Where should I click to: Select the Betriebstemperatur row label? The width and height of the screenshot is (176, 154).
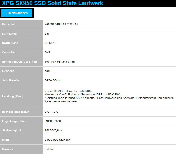click(x=15, y=112)
